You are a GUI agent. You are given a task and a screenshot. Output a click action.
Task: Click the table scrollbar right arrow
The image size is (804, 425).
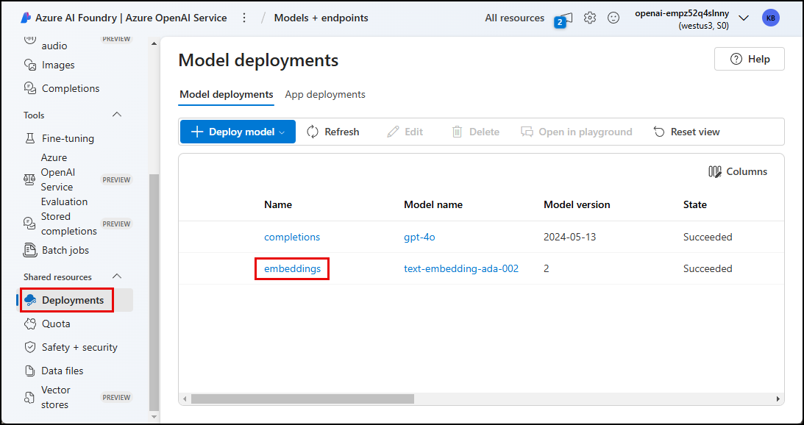[778, 399]
